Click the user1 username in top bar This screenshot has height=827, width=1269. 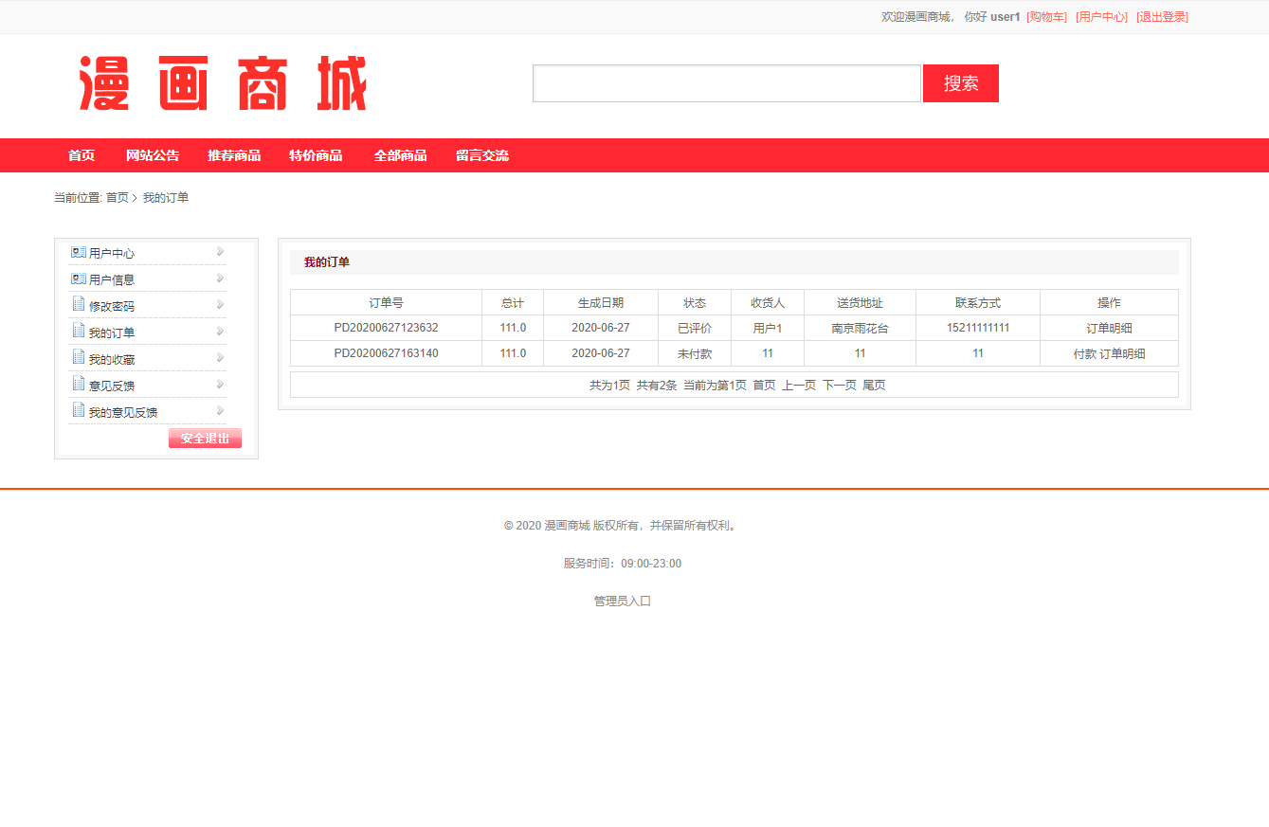(x=1006, y=17)
